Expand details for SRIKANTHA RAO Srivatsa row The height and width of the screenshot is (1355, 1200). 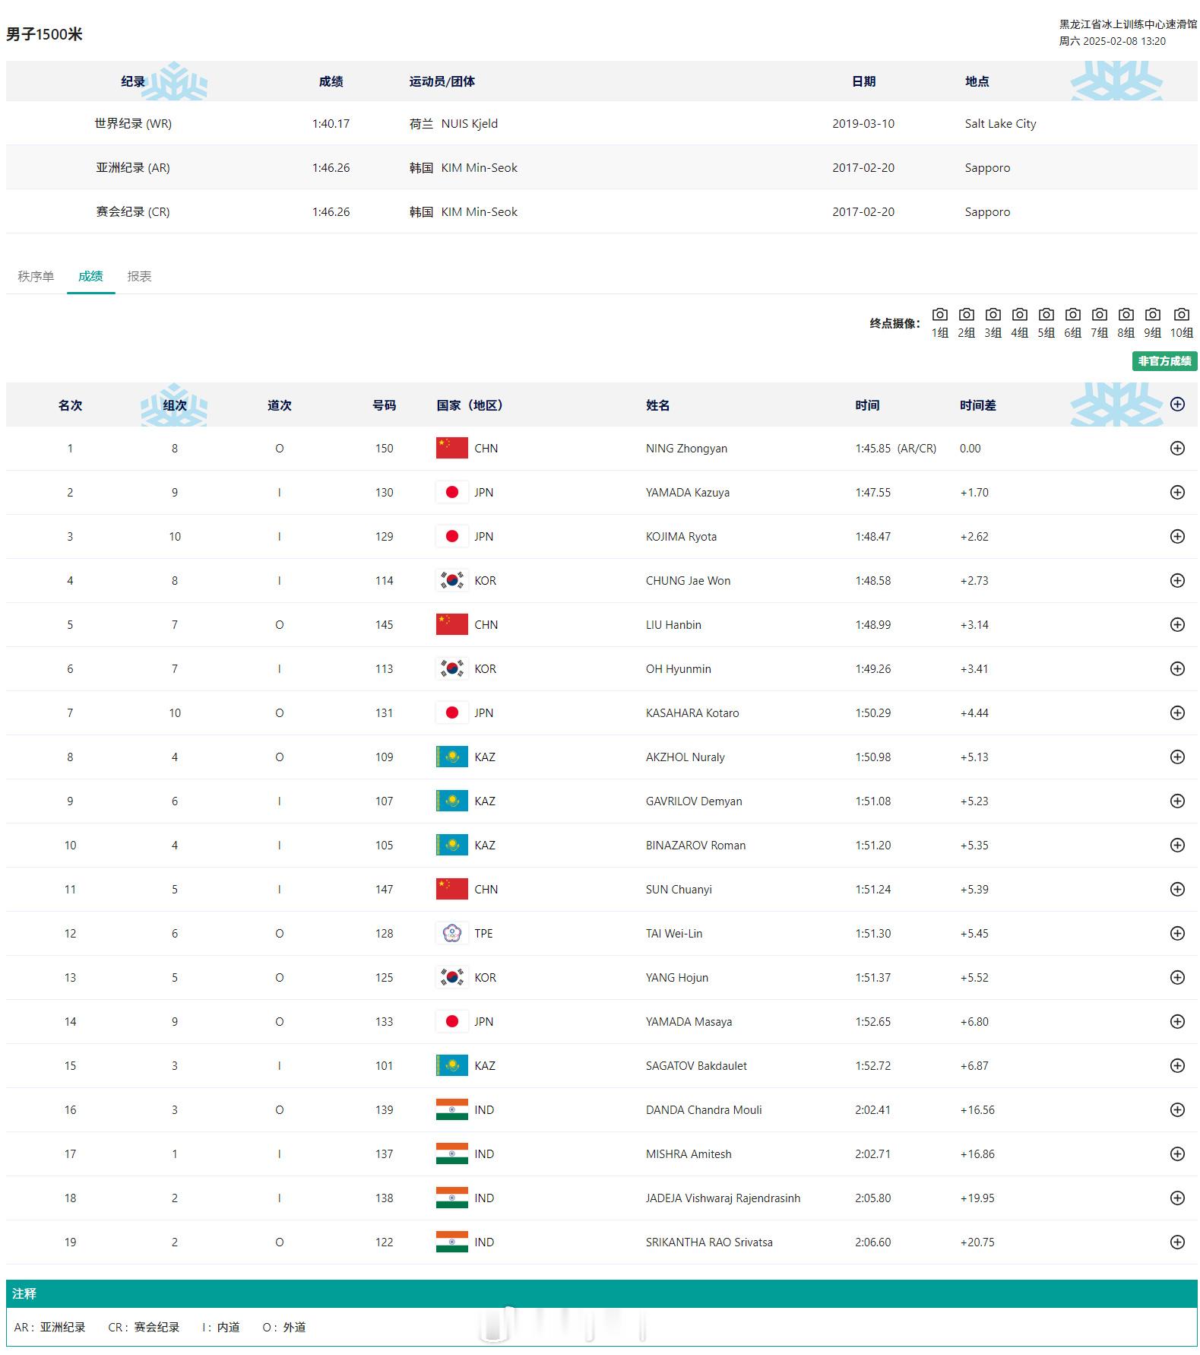1177,1242
